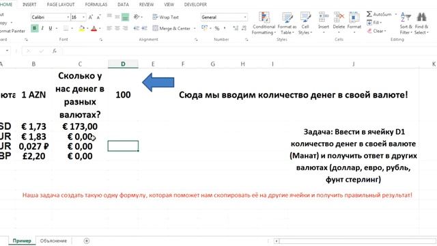Image resolution: width=437 pixels, height=246 pixels.
Task: Select column D header
Action: pyautogui.click(x=123, y=64)
